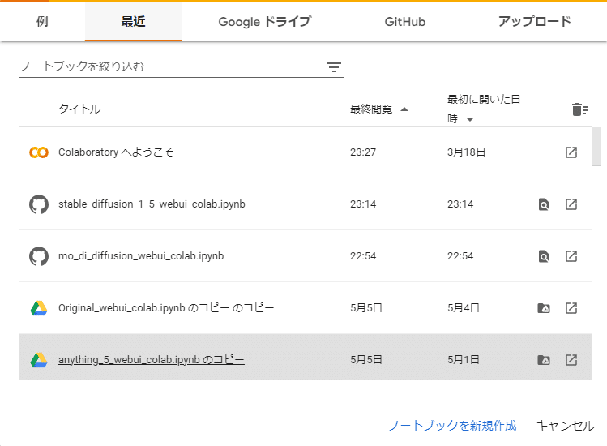Image resolution: width=607 pixels, height=446 pixels.
Task: Switch to the GitHub tab
Action: coord(405,22)
